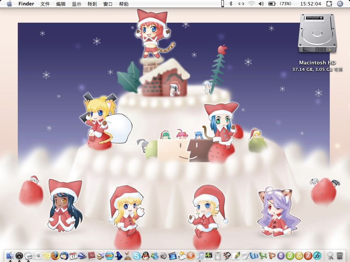
Task: Open Skype from the Dock
Action: (137, 256)
